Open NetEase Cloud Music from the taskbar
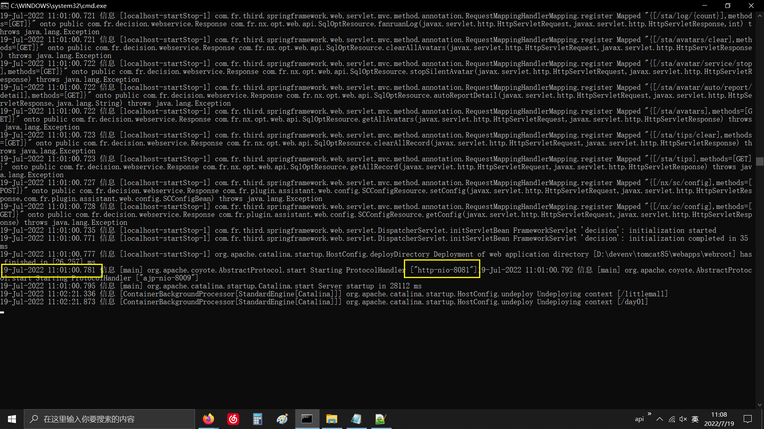Viewport: 764px width, 429px height. (233, 419)
